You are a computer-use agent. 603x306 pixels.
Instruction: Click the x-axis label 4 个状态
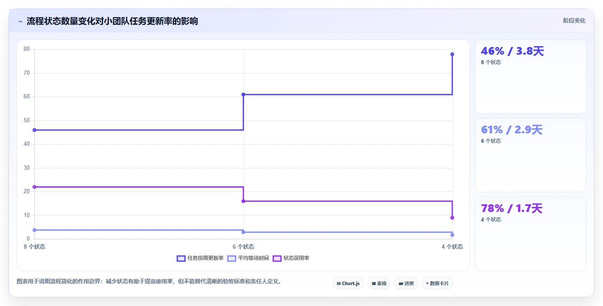coord(452,247)
